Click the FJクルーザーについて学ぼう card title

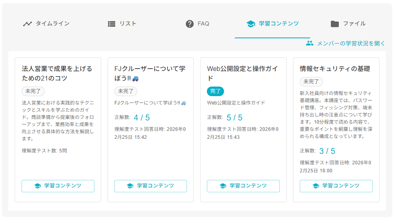[x=149, y=73]
